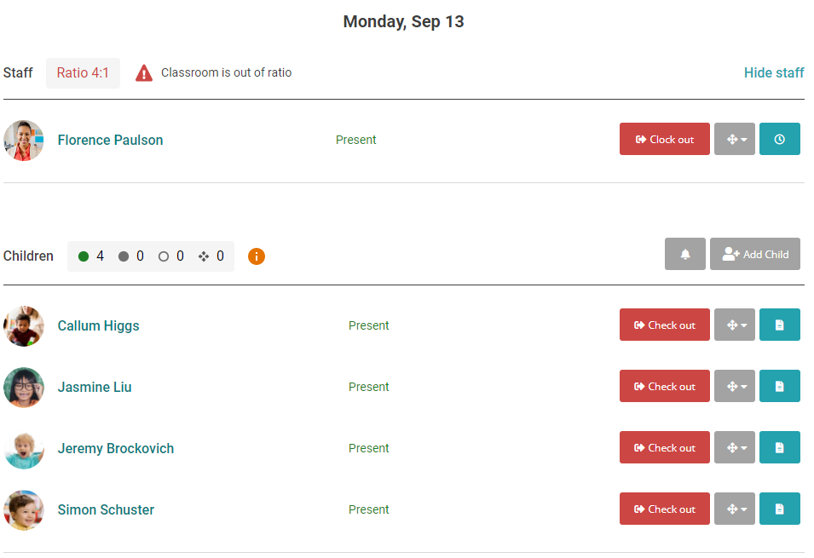814x558 pixels.
Task: Click the Ratio 4:1 badge
Action: pyautogui.click(x=83, y=73)
